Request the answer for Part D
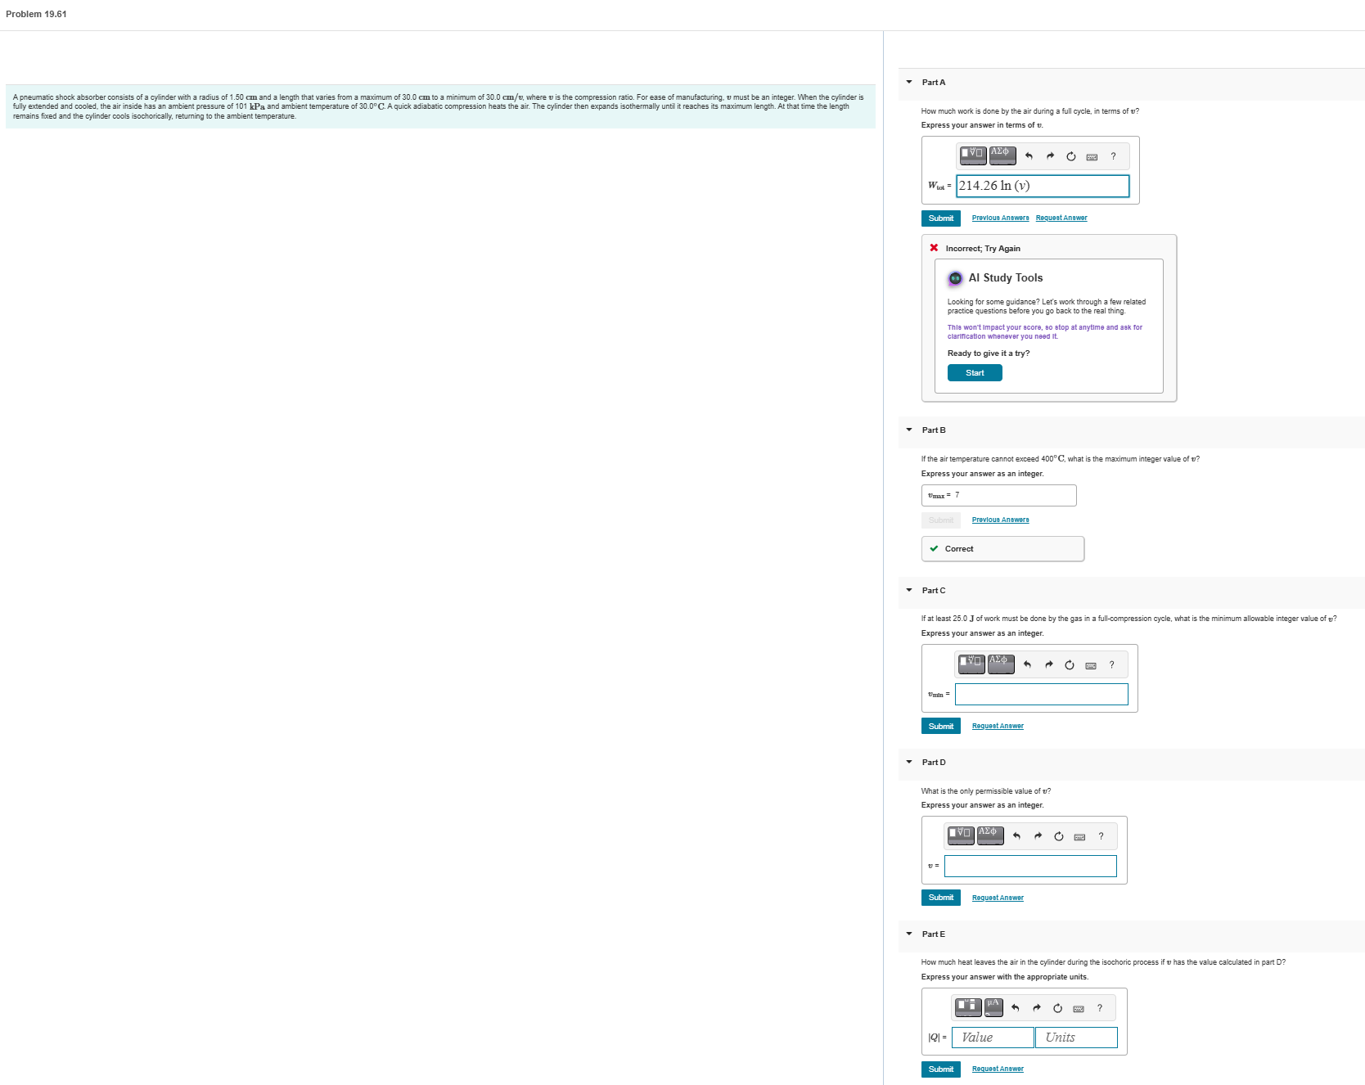1365x1085 pixels. pos(998,898)
